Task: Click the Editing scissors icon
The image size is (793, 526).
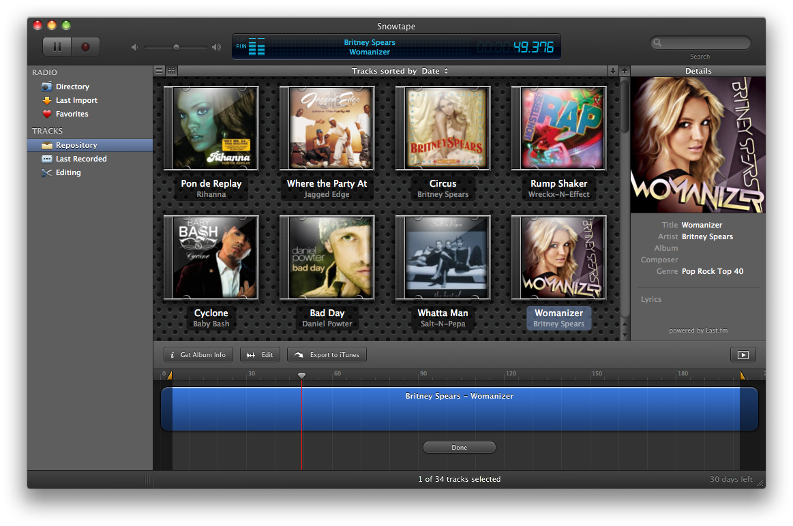Action: tap(47, 172)
